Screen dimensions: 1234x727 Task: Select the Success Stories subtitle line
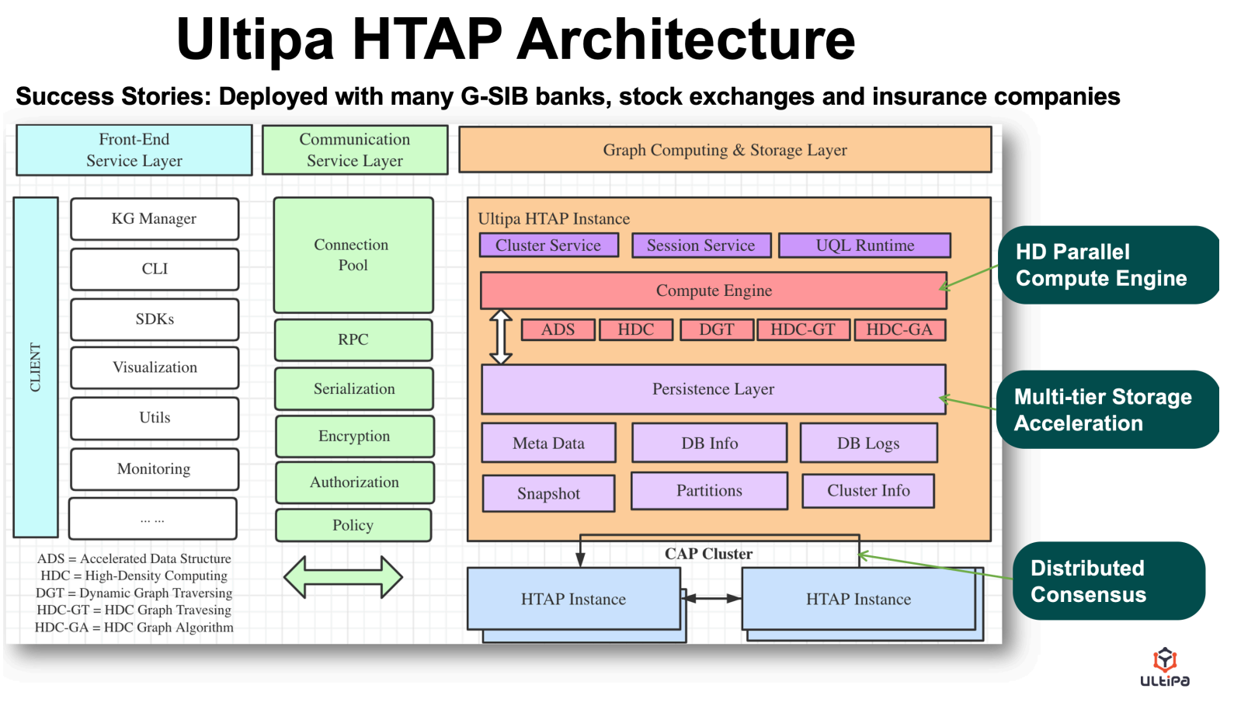tap(568, 96)
